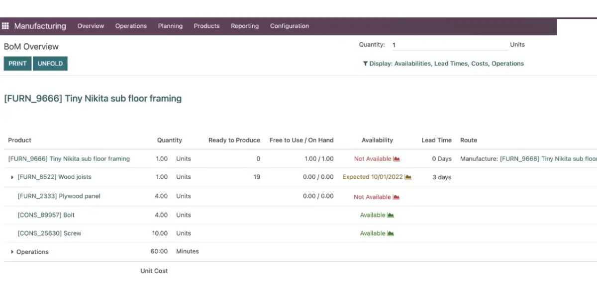Screen dimensions: 597x298
Task: Open the apps grid menu icon
Action: (5, 26)
